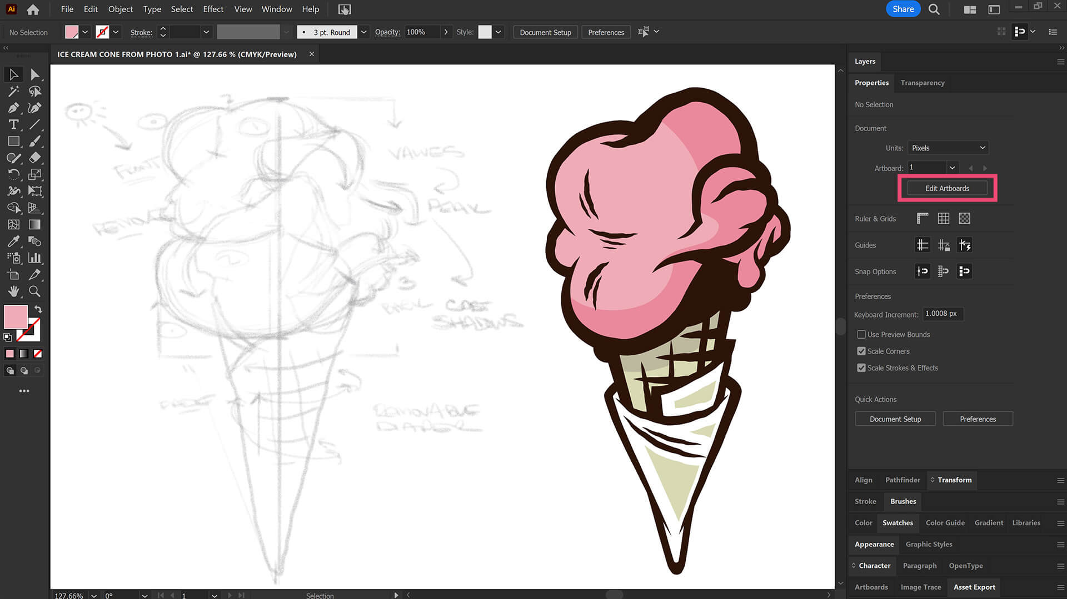Click the Edit Artboards button
This screenshot has width=1067, height=599.
(x=947, y=188)
